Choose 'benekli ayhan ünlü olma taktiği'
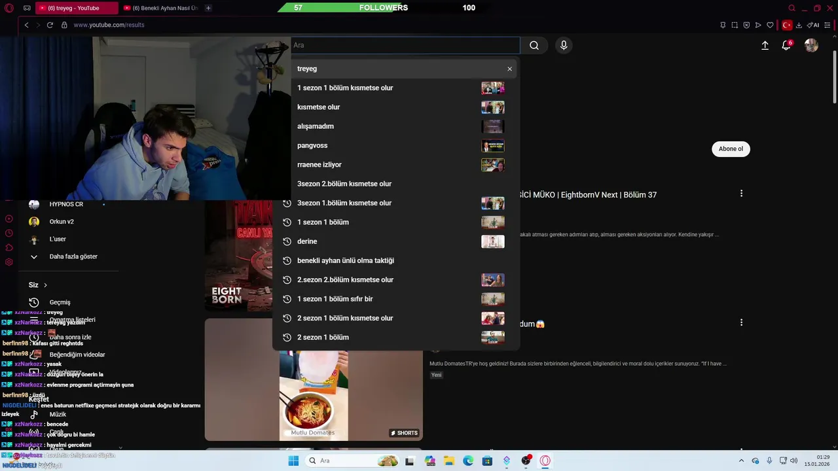838x471 pixels. pyautogui.click(x=396, y=260)
